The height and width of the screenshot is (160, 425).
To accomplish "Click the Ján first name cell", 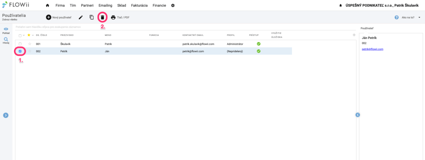I will [107, 51].
